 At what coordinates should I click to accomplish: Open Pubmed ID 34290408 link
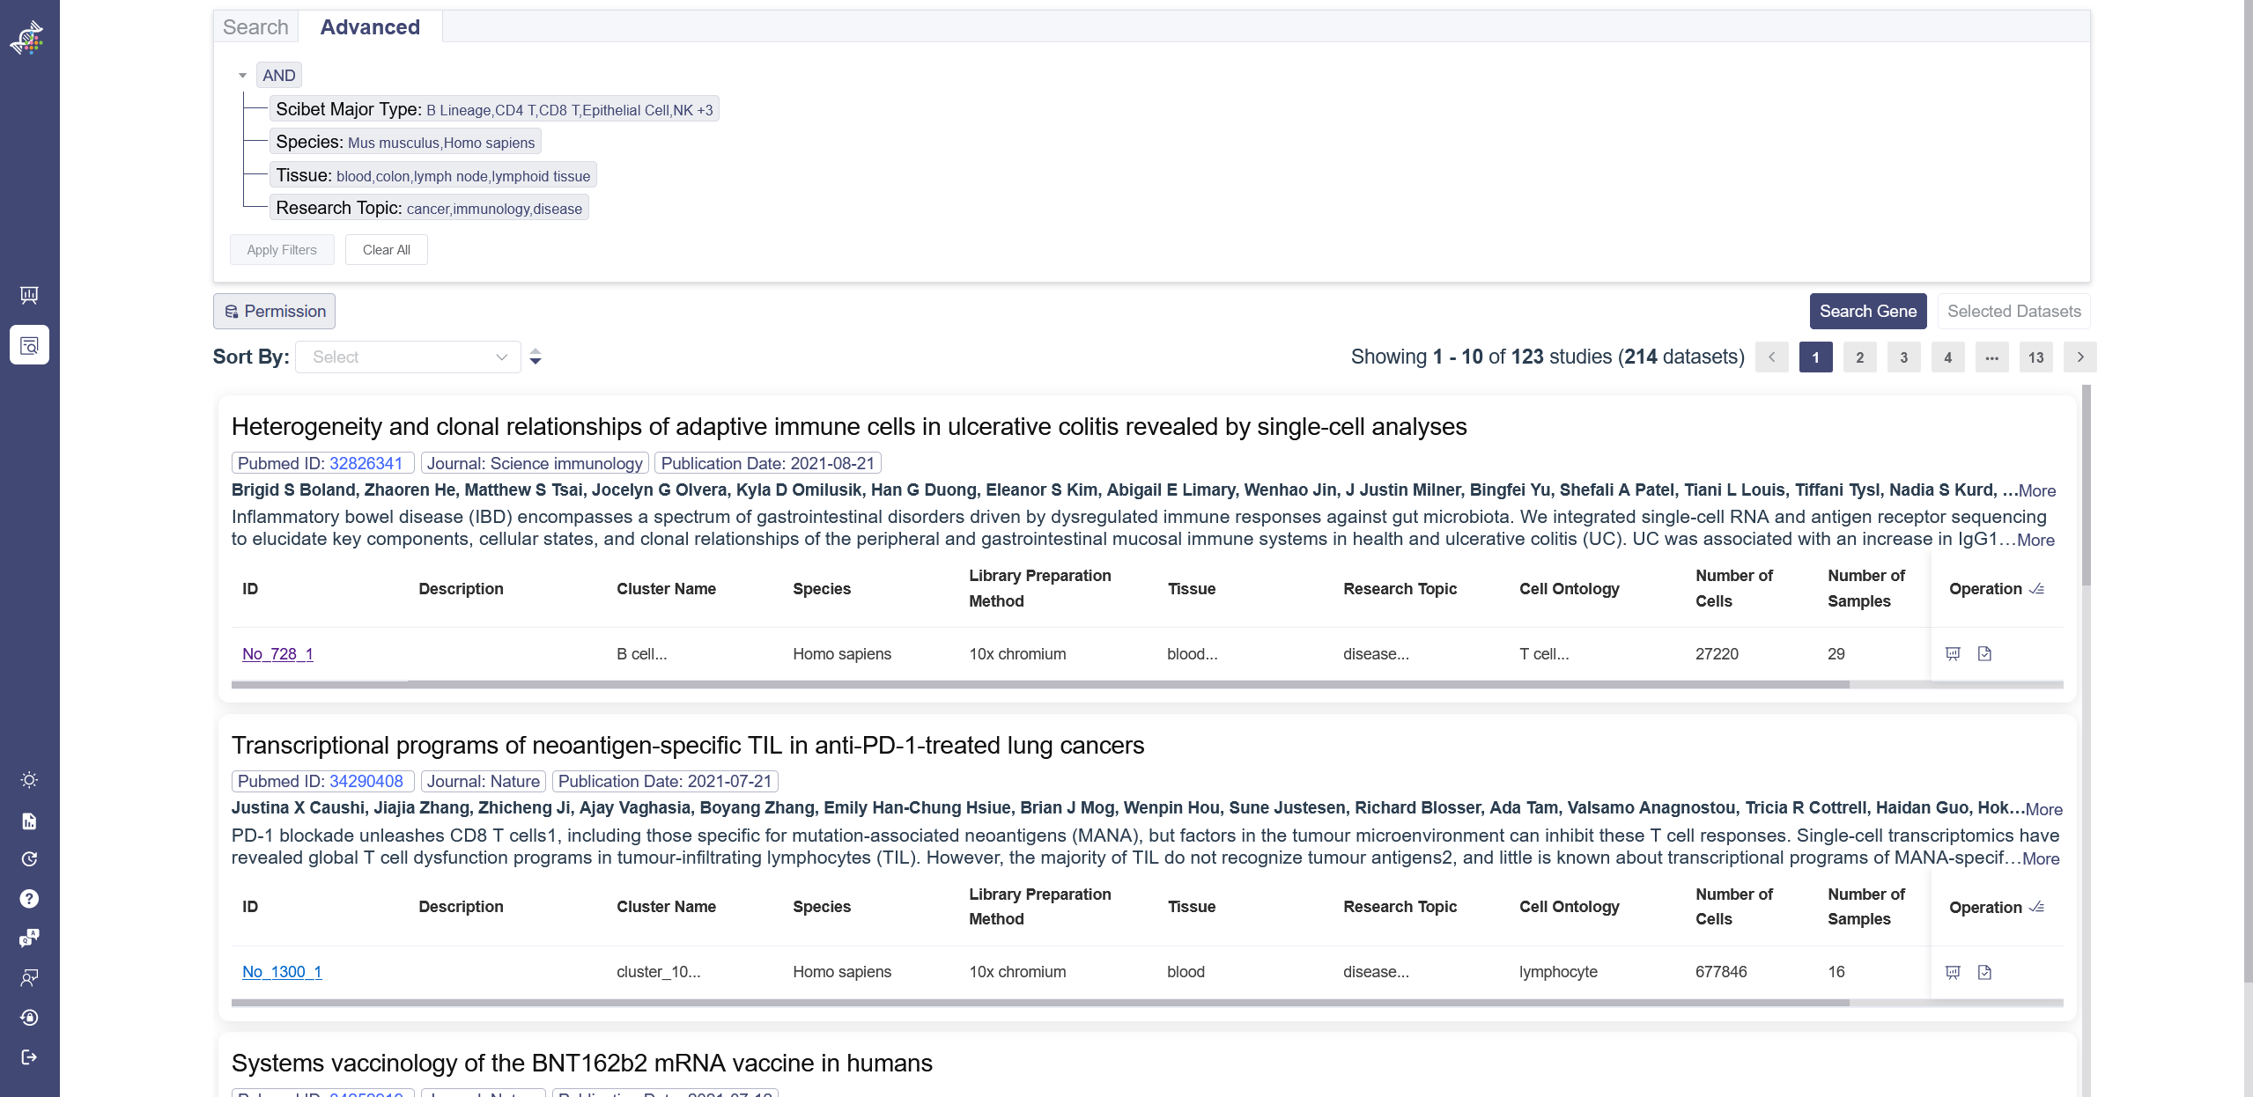coord(366,781)
